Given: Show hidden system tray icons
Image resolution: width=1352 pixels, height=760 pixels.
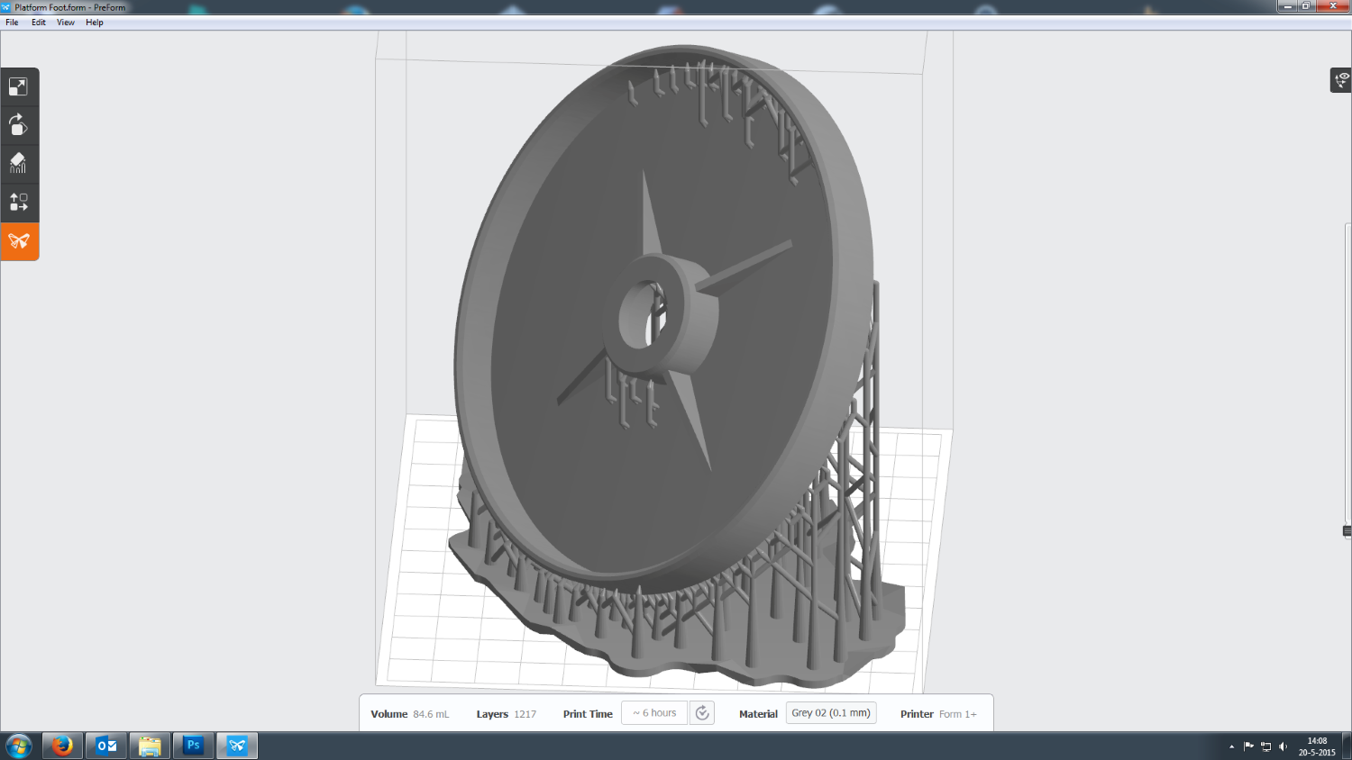Looking at the screenshot, I should [1231, 746].
